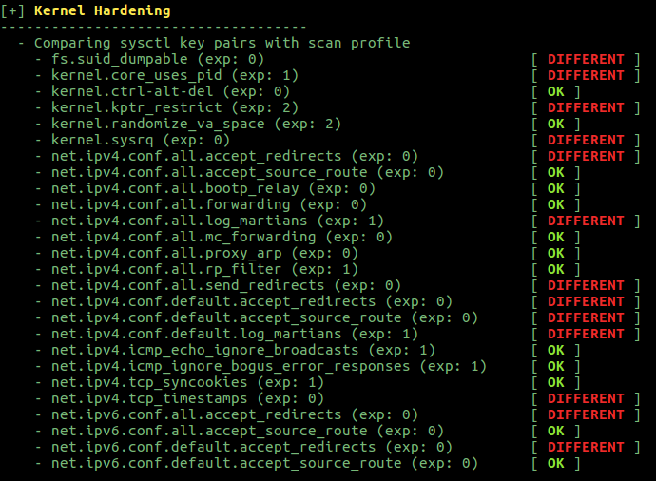Click net.ipv4.conf.all.send_redirects key text
The height and width of the screenshot is (481, 656).
pos(188,285)
